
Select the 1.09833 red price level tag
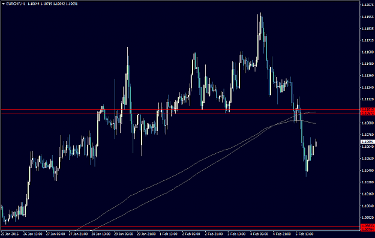coord(368,226)
